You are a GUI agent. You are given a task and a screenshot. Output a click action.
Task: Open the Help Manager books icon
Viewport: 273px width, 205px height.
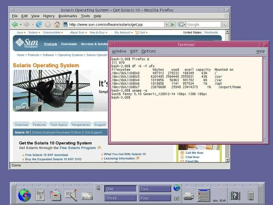235,195
